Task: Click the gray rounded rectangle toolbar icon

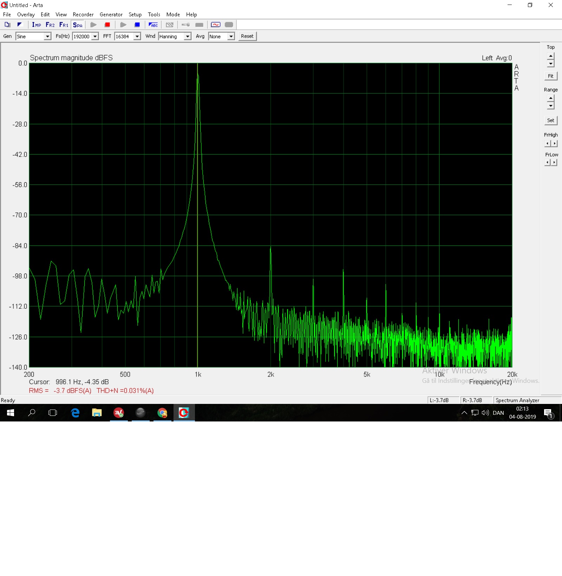Action: pos(229,25)
